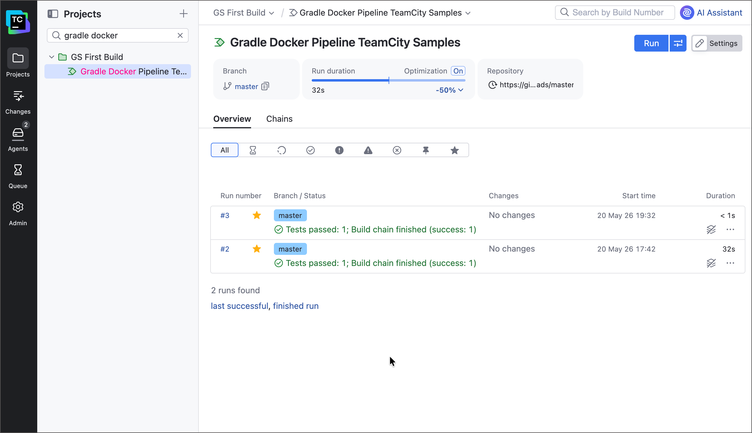
Task: Filter runs by queued hourglass icon
Action: pyautogui.click(x=253, y=150)
